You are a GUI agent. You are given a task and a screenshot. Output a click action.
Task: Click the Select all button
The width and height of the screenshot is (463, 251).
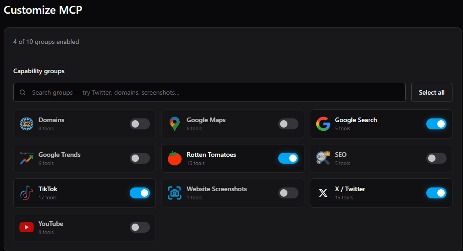tap(431, 92)
